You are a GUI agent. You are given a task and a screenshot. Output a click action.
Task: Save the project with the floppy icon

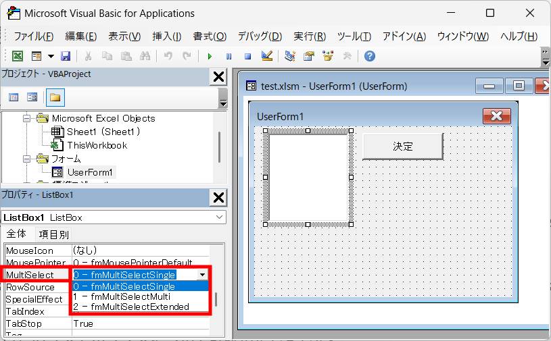[x=66, y=56]
